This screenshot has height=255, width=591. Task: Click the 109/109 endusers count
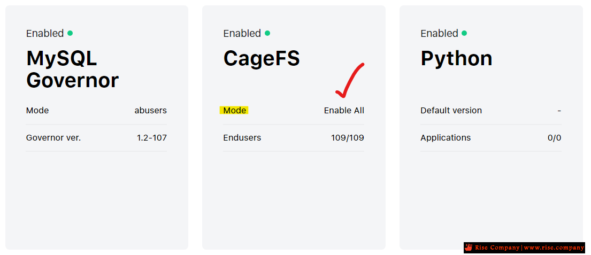pos(348,137)
